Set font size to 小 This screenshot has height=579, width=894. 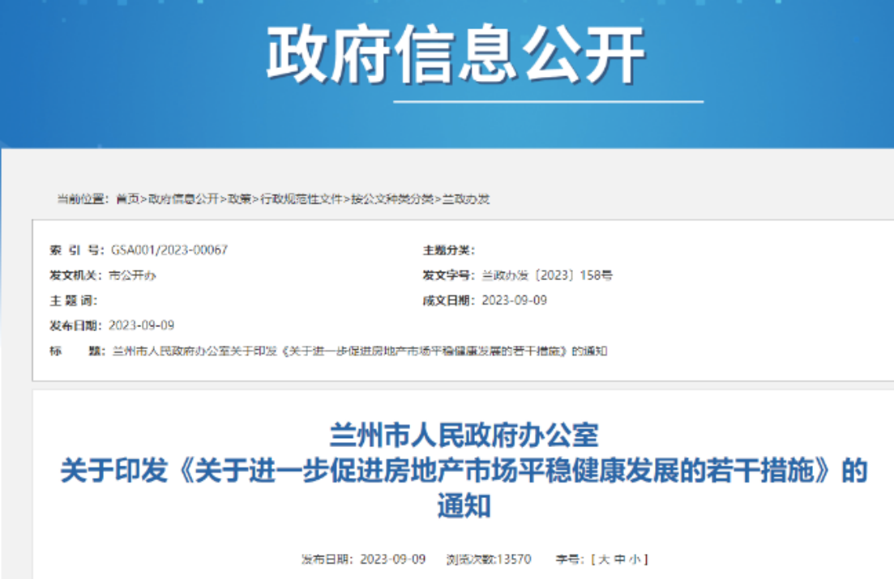coord(635,560)
